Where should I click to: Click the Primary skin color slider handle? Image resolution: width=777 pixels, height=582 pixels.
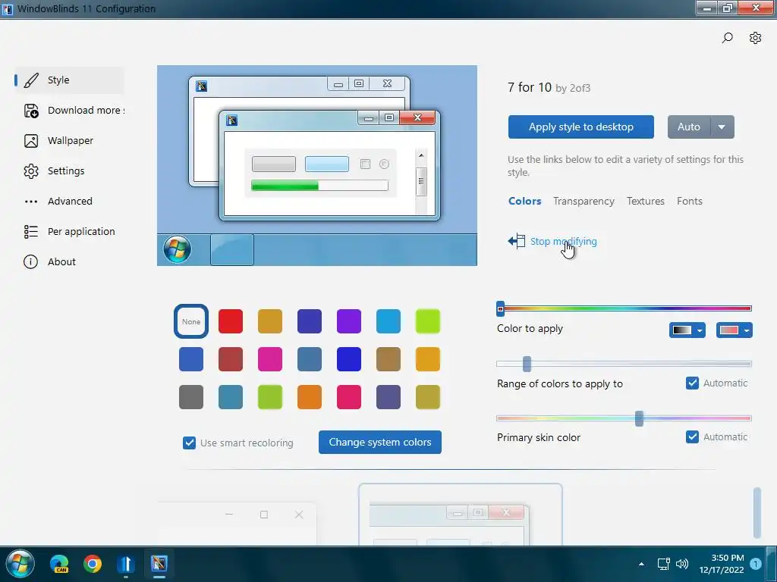[639, 418]
